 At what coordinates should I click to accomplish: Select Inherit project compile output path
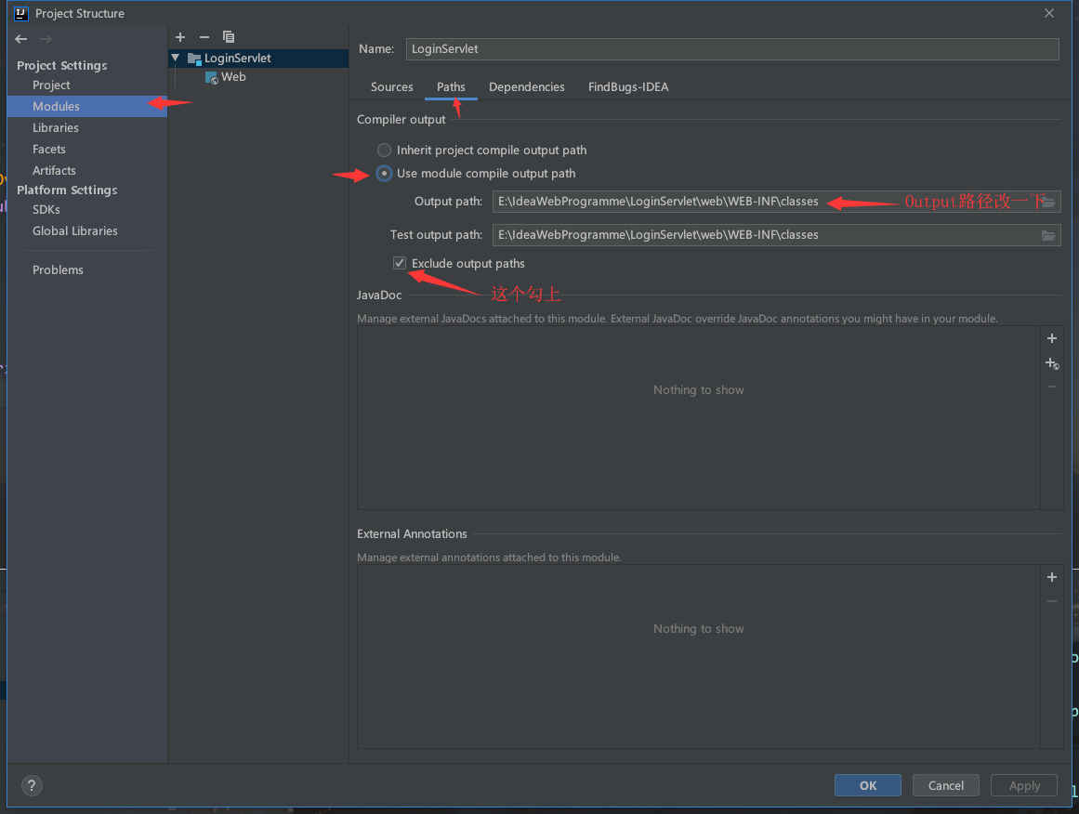(x=384, y=150)
